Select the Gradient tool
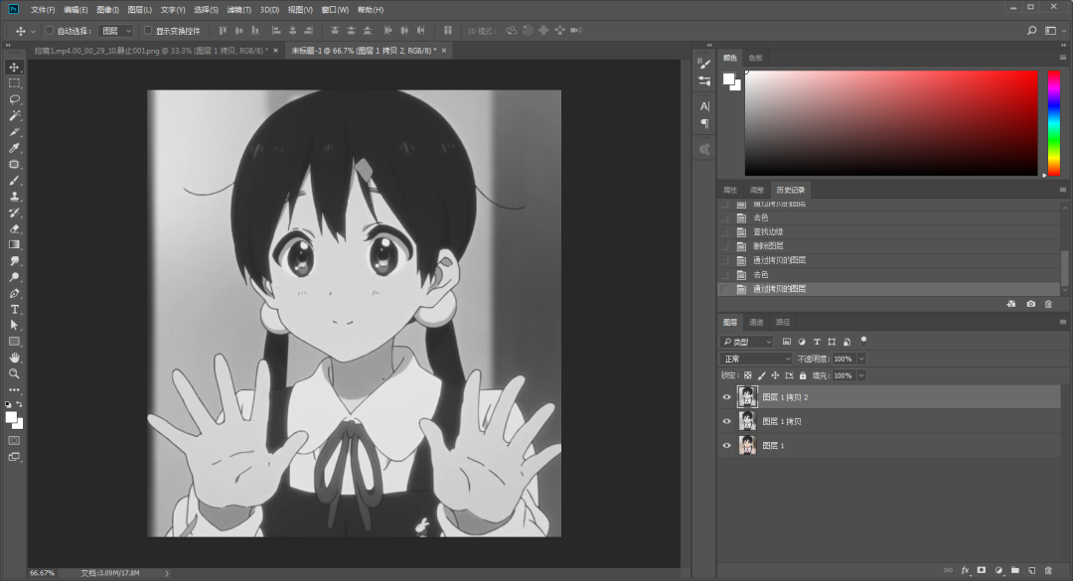The height and width of the screenshot is (581, 1073). [14, 245]
